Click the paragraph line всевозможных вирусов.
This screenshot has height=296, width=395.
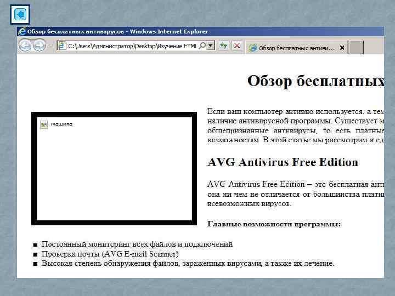point(249,203)
